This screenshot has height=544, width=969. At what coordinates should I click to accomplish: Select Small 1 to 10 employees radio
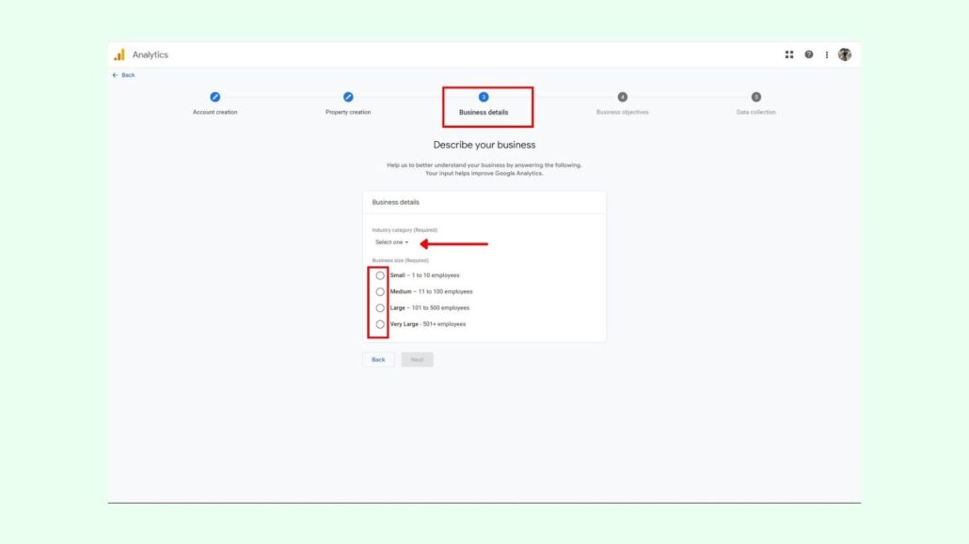(380, 275)
